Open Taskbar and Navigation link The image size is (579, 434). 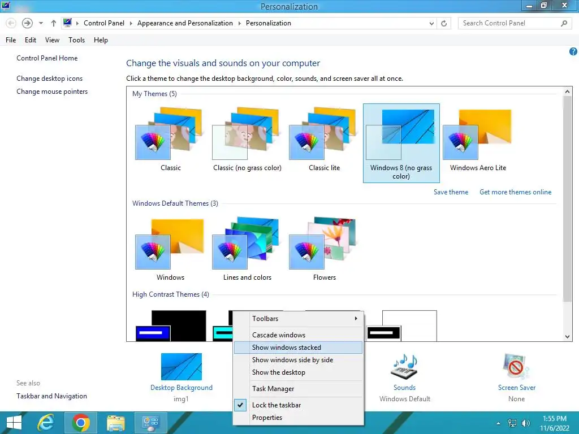pyautogui.click(x=51, y=396)
